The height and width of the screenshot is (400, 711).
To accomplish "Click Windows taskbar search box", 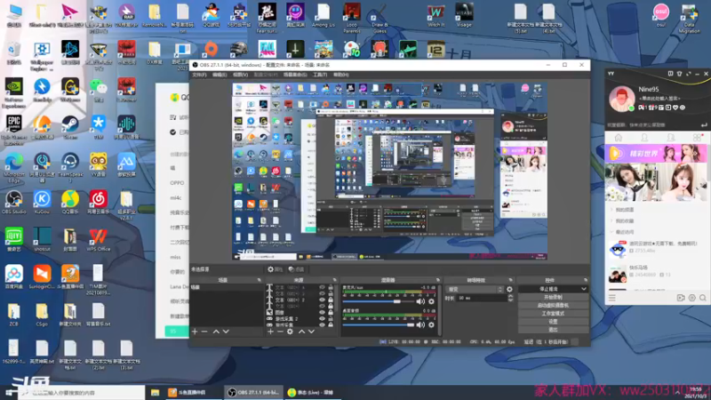I will click(x=82, y=392).
